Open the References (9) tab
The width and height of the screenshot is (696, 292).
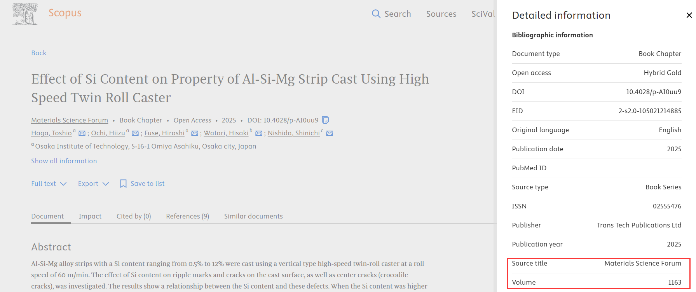(x=187, y=216)
